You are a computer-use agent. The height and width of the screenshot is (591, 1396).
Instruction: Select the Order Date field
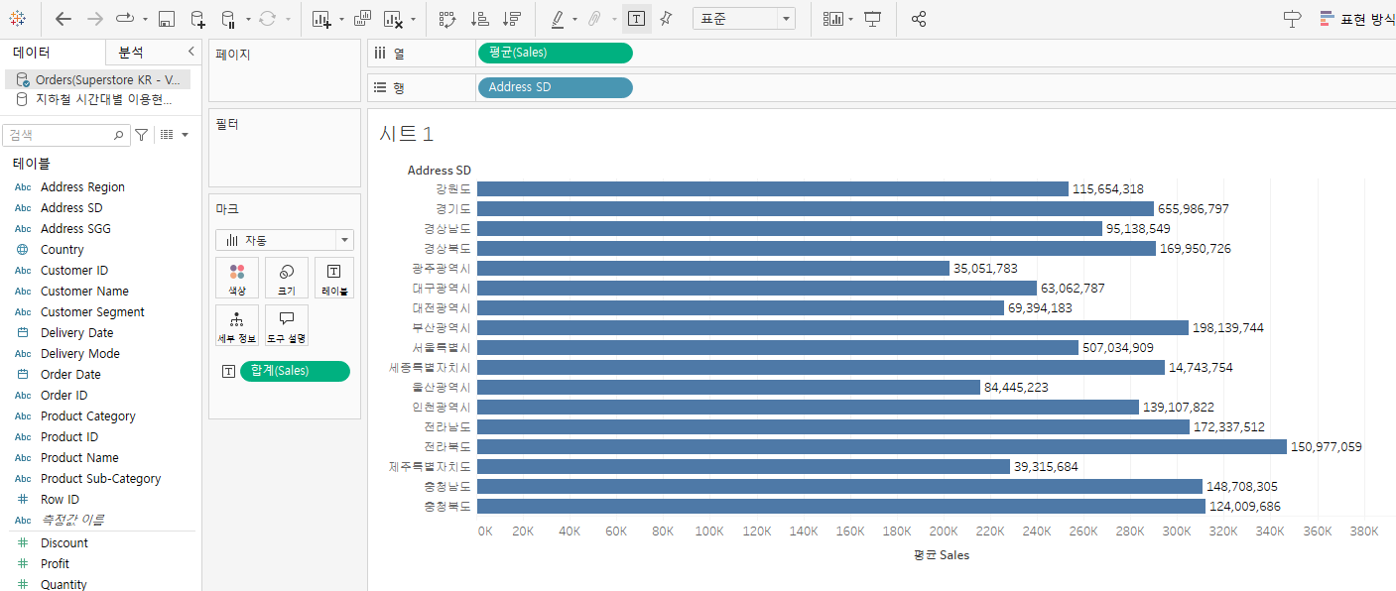(70, 375)
